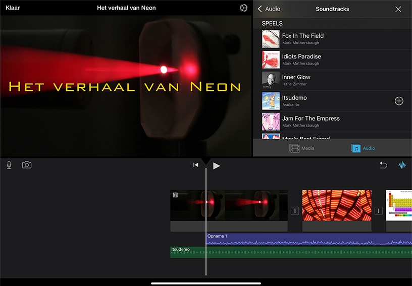Jump to beginning of timeline
Viewport: 412px width, 286px height.
(x=196, y=165)
